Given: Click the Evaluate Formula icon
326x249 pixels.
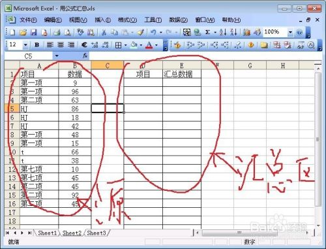Looking at the screenshot, I should pyautogui.click(x=311, y=45).
